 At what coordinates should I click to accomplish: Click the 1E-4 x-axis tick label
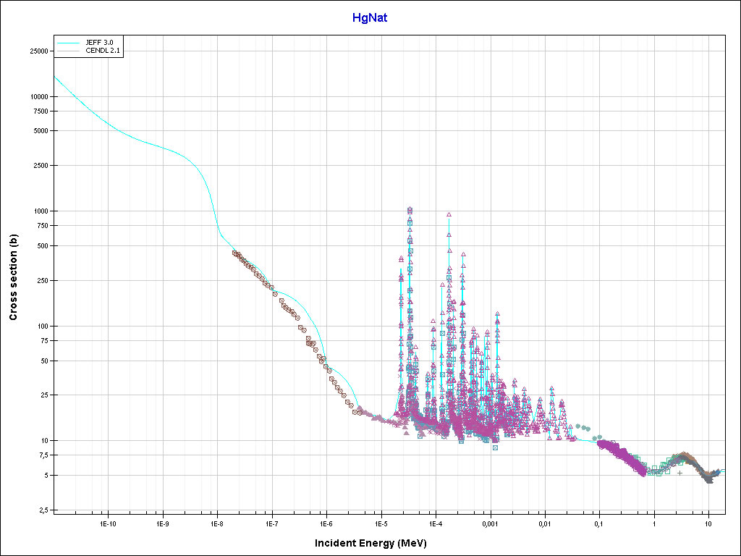tap(436, 523)
